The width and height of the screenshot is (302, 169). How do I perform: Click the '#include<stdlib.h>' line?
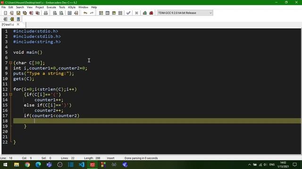point(37,37)
